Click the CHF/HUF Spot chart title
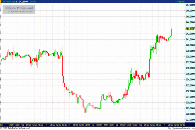Image resolution: width=195 pixels, height=130 pixels. (x=8, y=2)
